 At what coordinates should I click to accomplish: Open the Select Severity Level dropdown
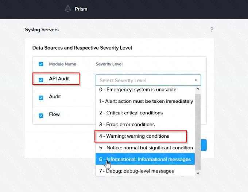(x=148, y=80)
